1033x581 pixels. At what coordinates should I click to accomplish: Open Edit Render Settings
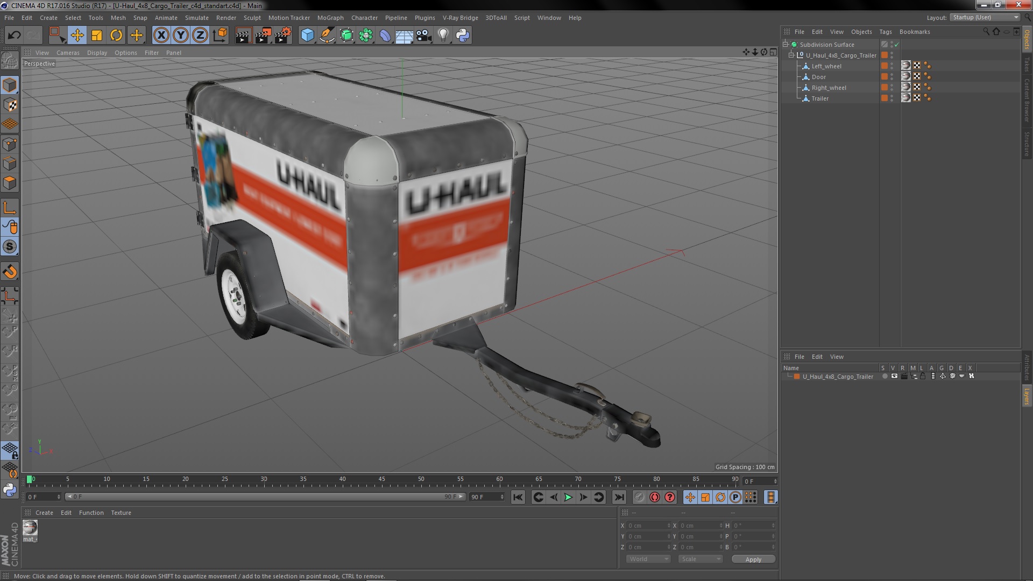tap(283, 36)
